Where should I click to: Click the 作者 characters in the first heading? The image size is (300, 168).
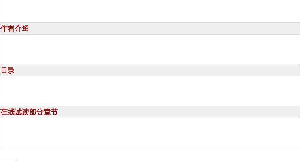tap(8, 29)
